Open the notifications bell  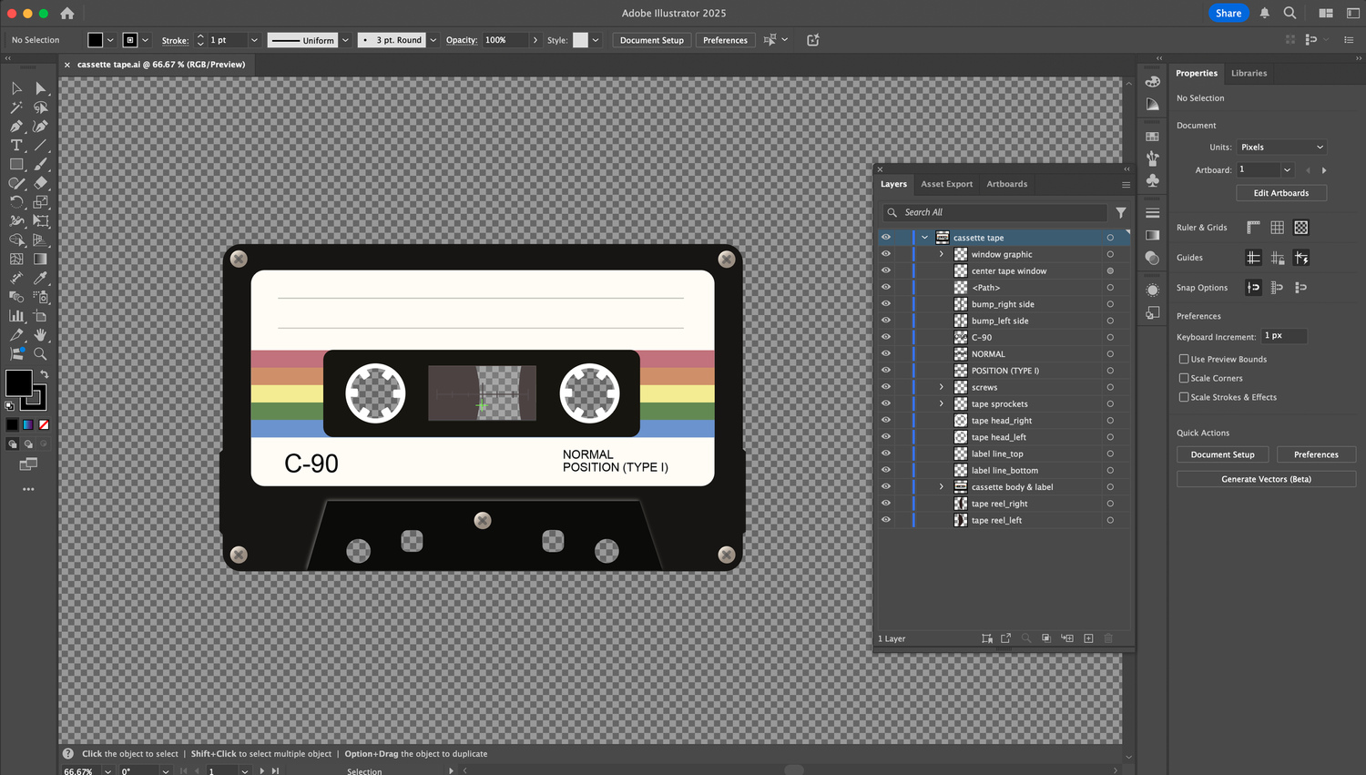tap(1264, 13)
